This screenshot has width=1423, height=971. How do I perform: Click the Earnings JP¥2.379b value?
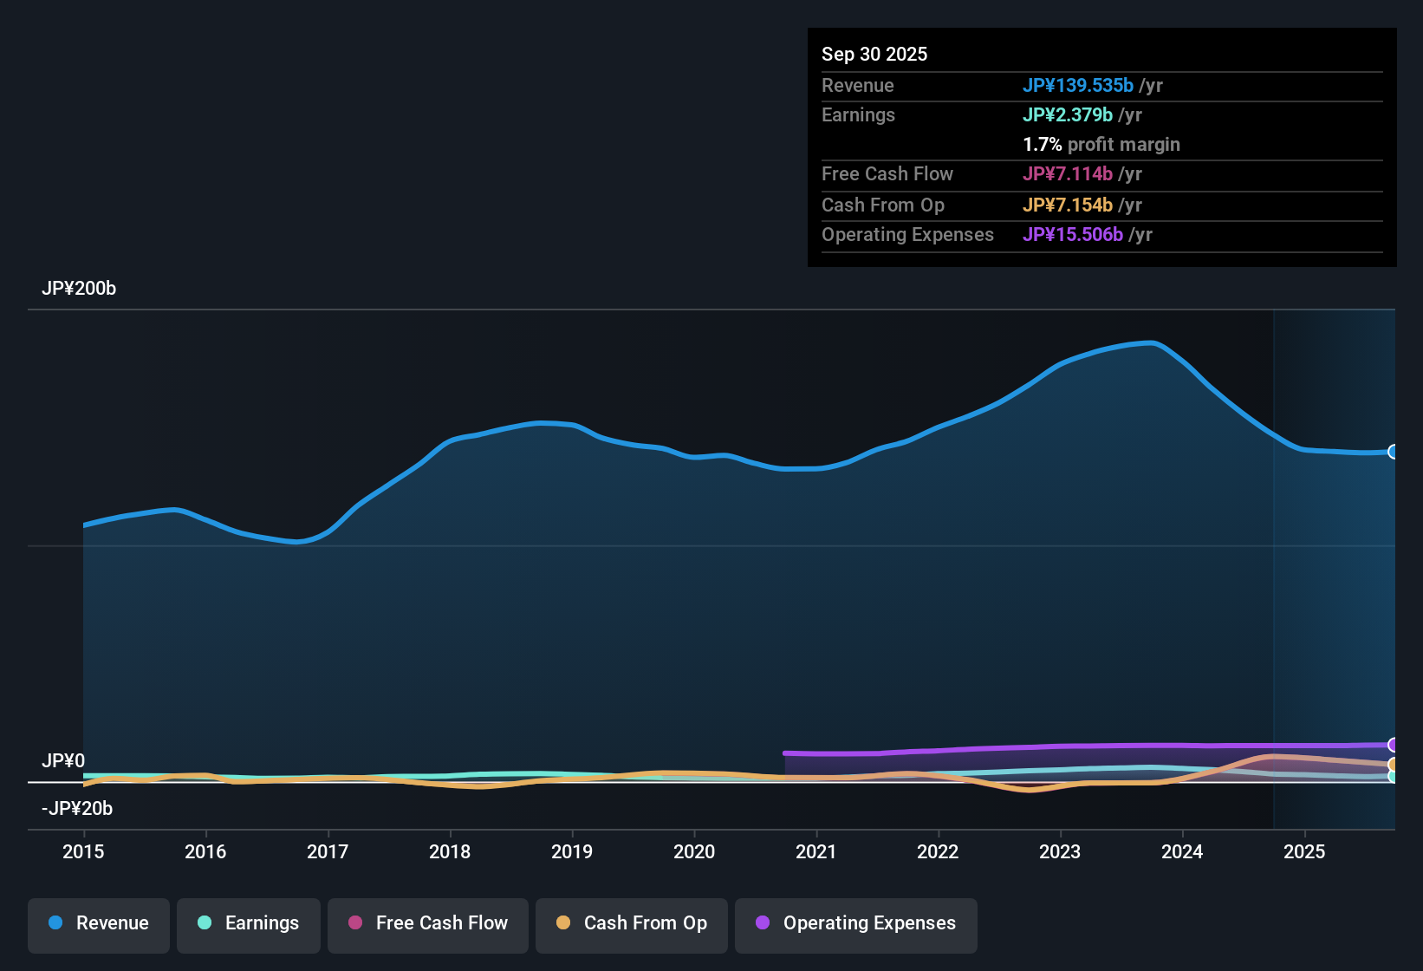click(1069, 114)
